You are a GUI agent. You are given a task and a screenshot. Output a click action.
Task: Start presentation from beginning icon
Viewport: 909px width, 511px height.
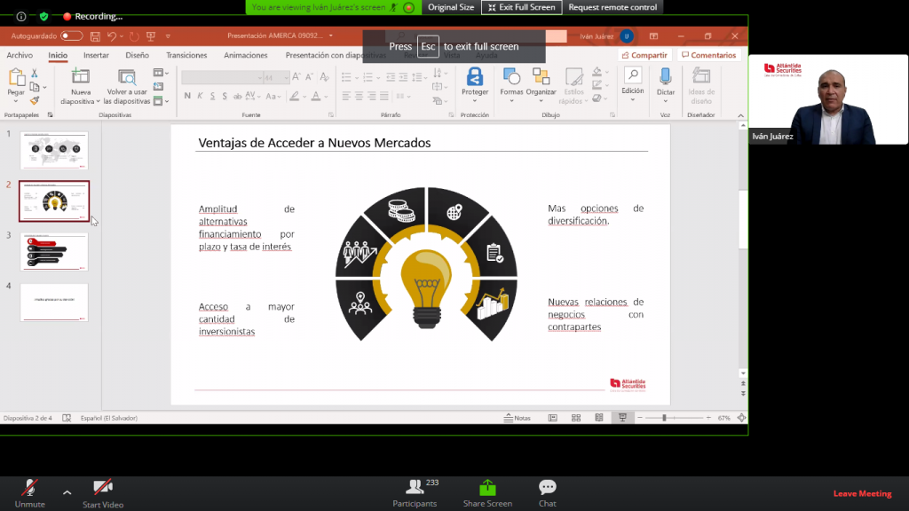click(151, 35)
